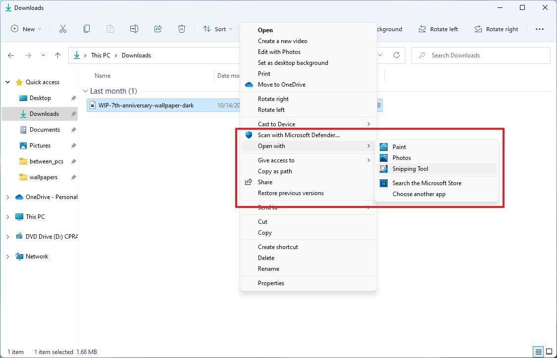This screenshot has width=557, height=358.
Task: Switch to details list view
Action: pyautogui.click(x=539, y=352)
